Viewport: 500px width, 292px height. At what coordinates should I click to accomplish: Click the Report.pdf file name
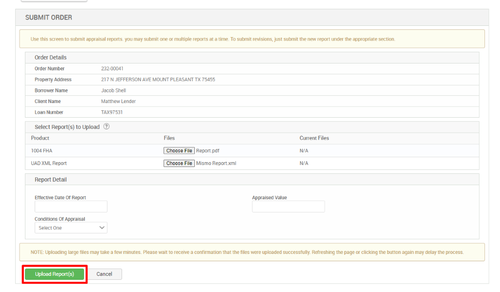click(x=208, y=150)
